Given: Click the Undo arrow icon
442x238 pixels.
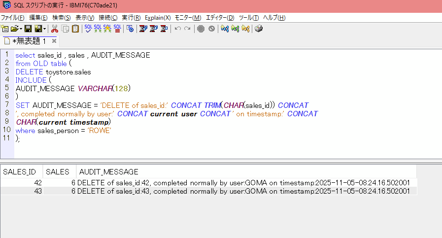Looking at the screenshot, I should point(177,29).
